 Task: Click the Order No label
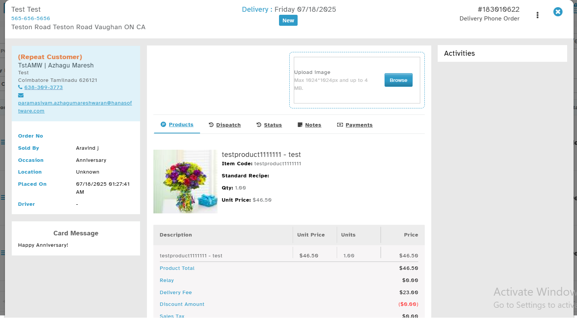(31, 136)
